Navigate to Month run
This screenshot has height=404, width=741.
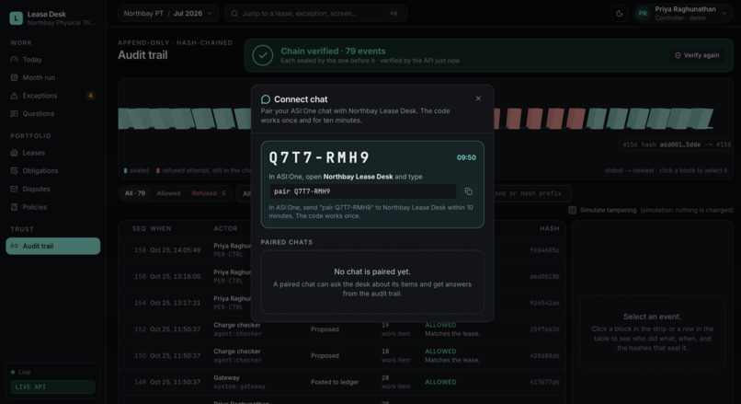(52, 77)
